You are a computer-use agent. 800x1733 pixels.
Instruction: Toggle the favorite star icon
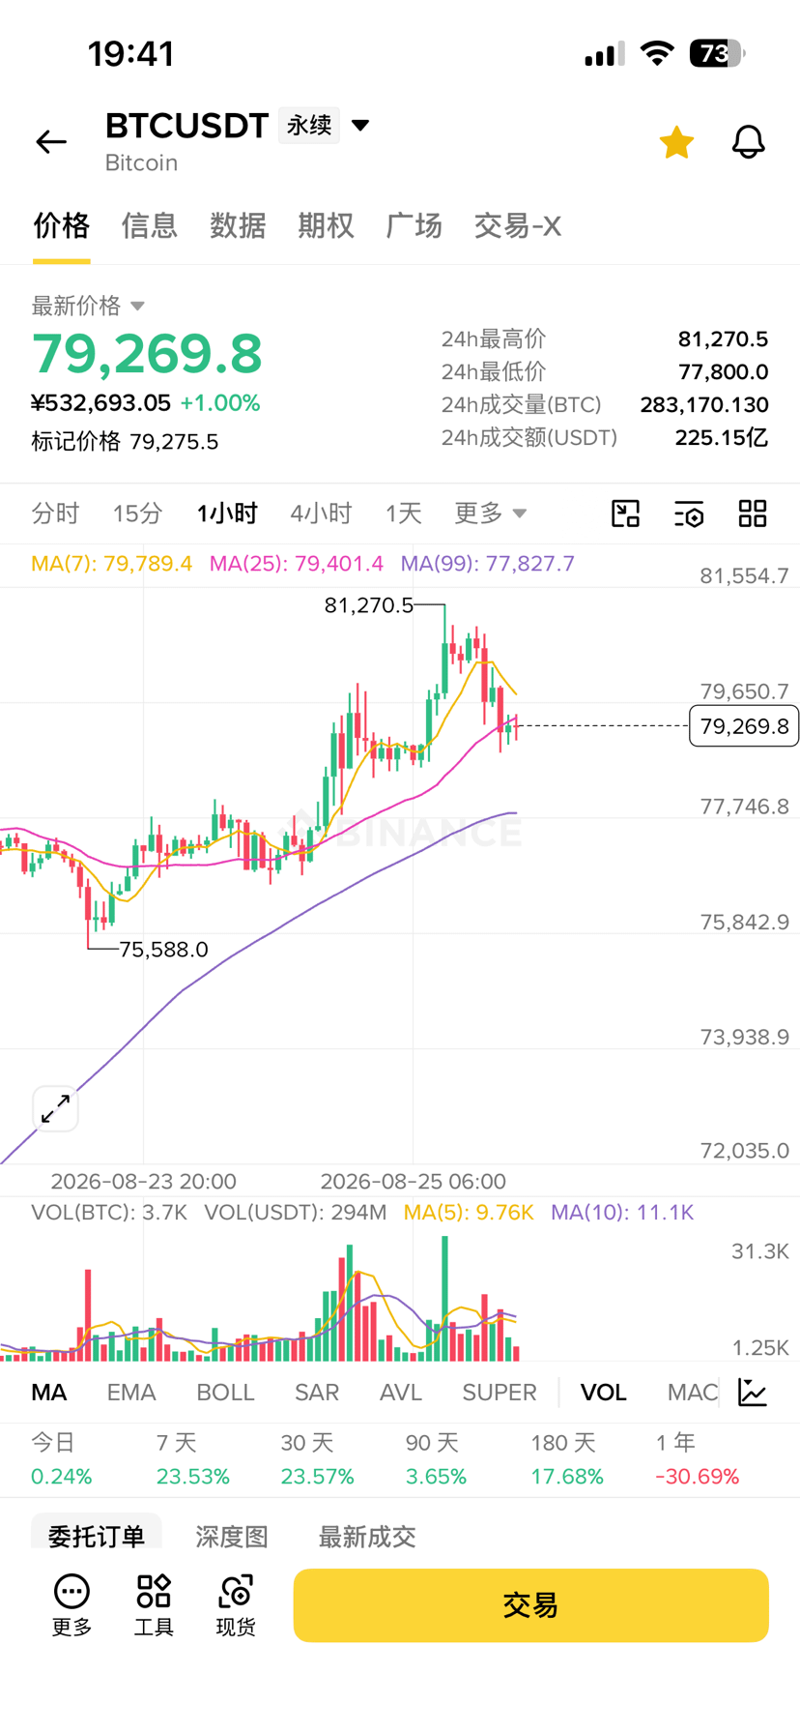676,142
